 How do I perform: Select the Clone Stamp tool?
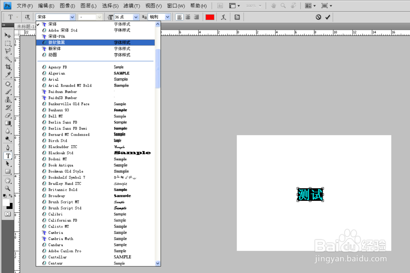(x=7, y=100)
